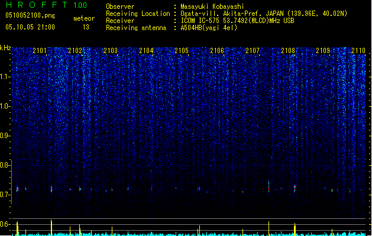This screenshot has height=236, width=372.
Task: Click the 2105 time marker
Action: click(x=182, y=51)
